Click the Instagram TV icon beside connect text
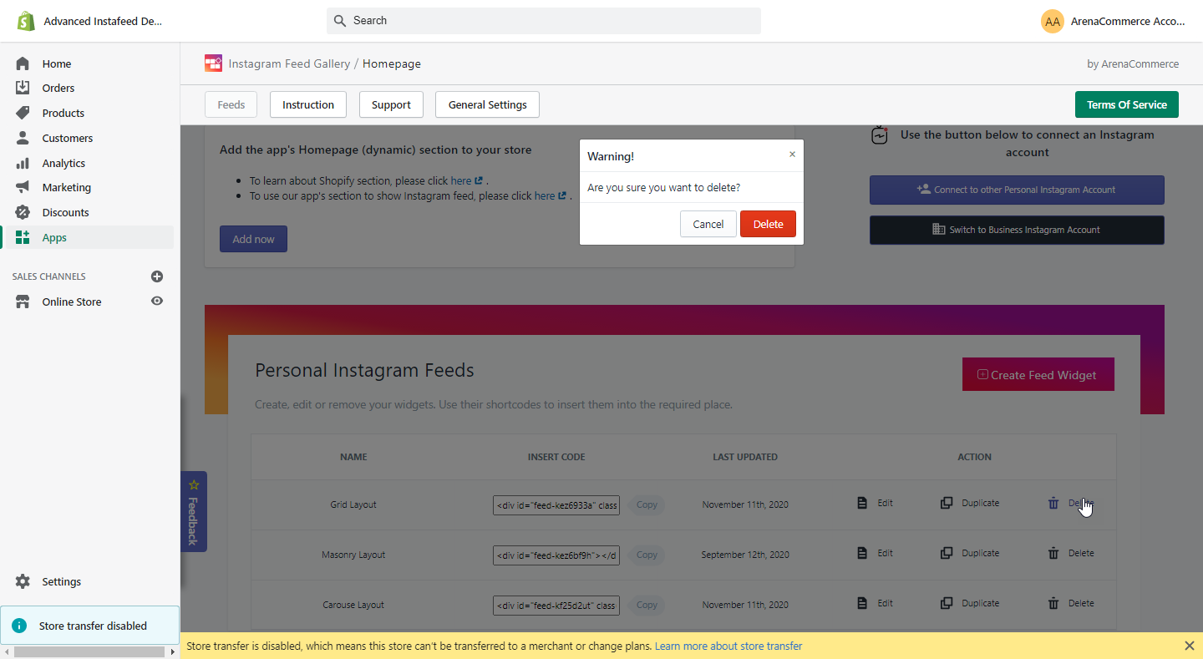 tap(880, 135)
